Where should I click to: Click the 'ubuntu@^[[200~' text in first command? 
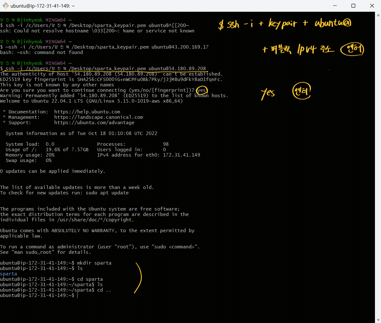(x=169, y=25)
